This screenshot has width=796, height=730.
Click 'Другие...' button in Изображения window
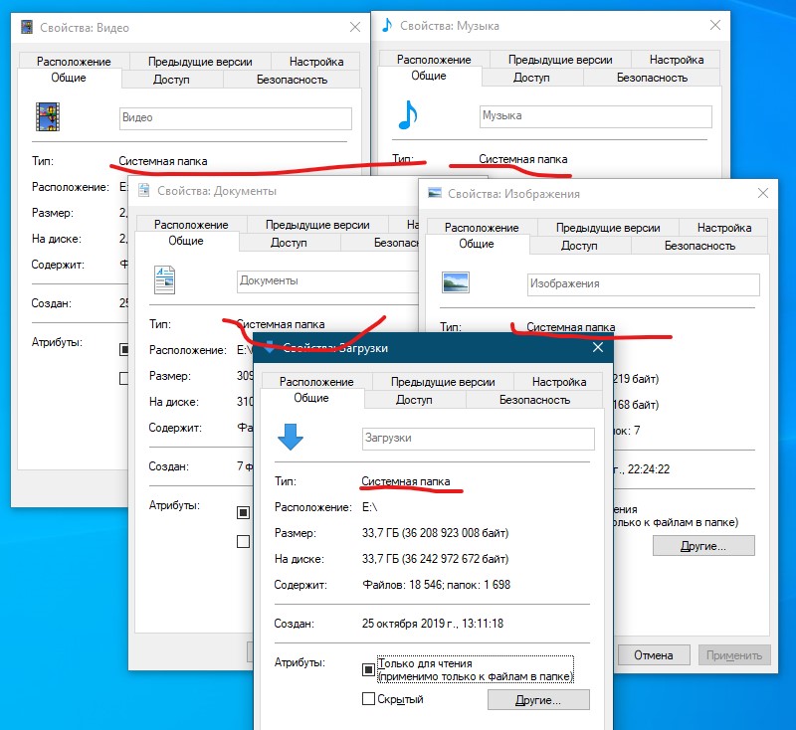click(703, 546)
